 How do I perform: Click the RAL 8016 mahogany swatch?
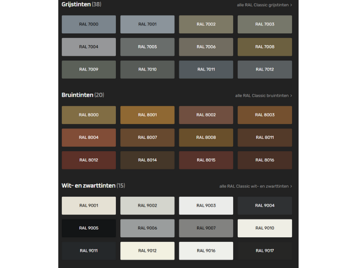tap(265, 160)
